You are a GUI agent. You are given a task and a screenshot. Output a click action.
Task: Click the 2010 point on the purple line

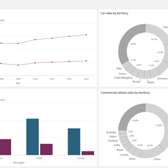click(35, 63)
